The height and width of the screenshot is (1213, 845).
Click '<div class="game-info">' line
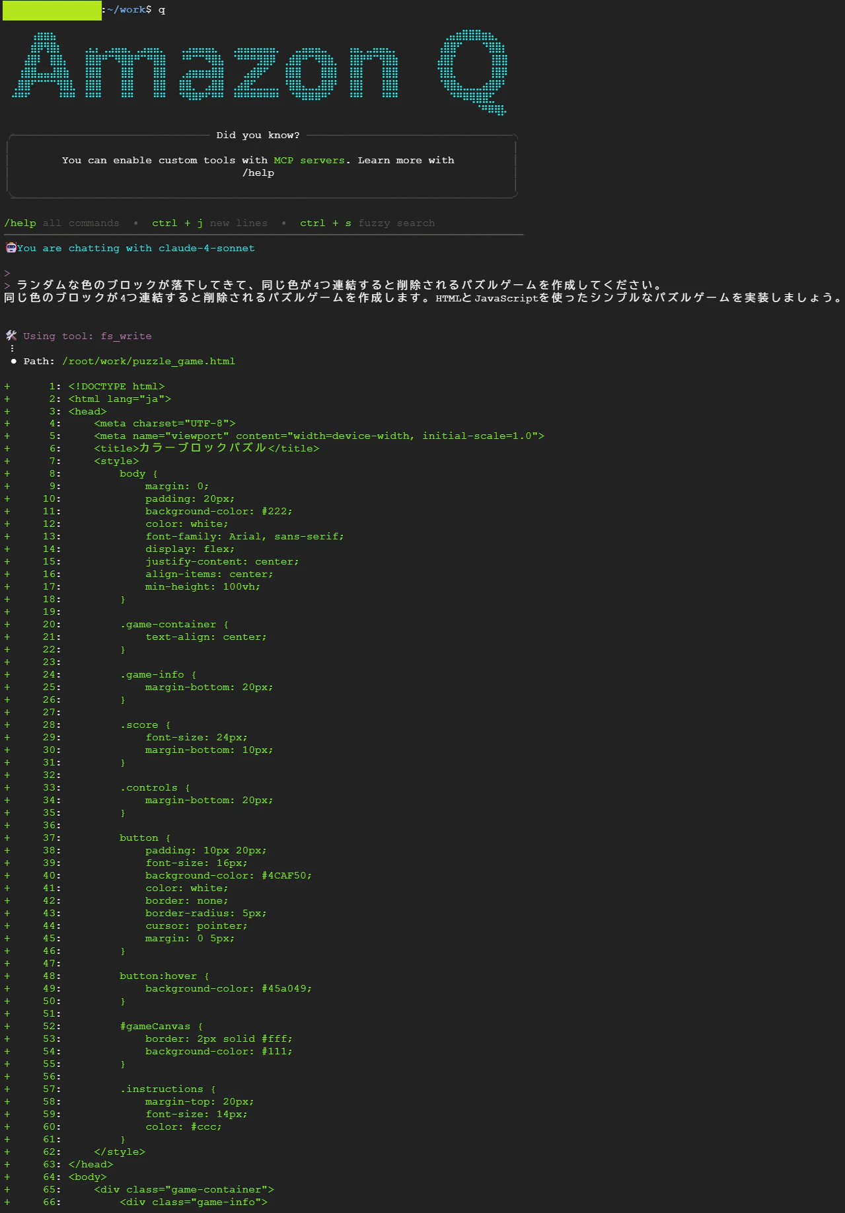click(194, 1202)
